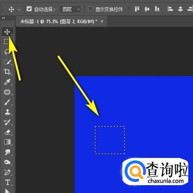
Task: Select the Brush tool
Action: (x=7, y=102)
